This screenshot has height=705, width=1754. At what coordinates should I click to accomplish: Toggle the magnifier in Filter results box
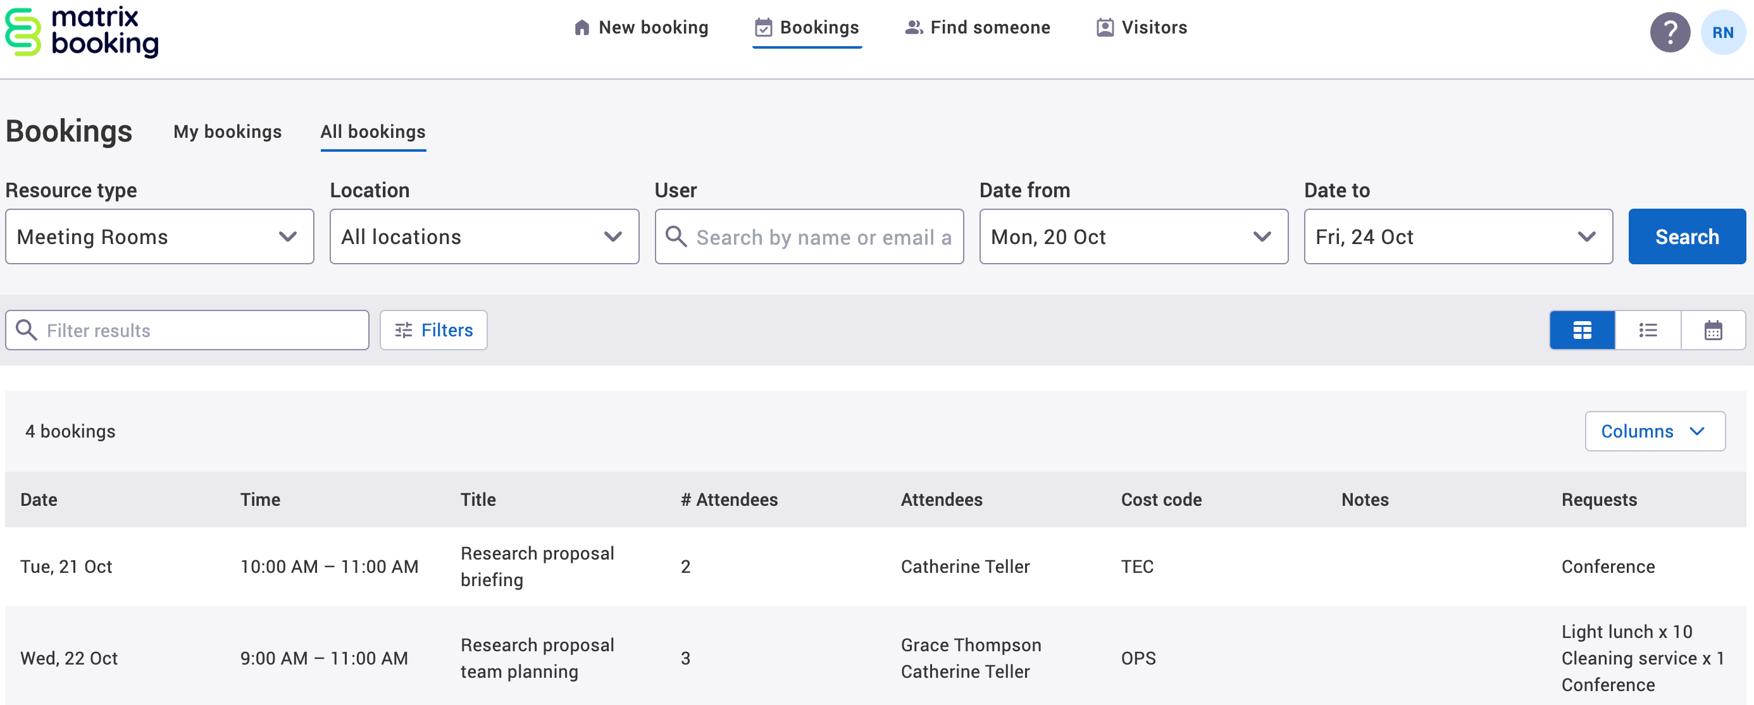click(27, 330)
